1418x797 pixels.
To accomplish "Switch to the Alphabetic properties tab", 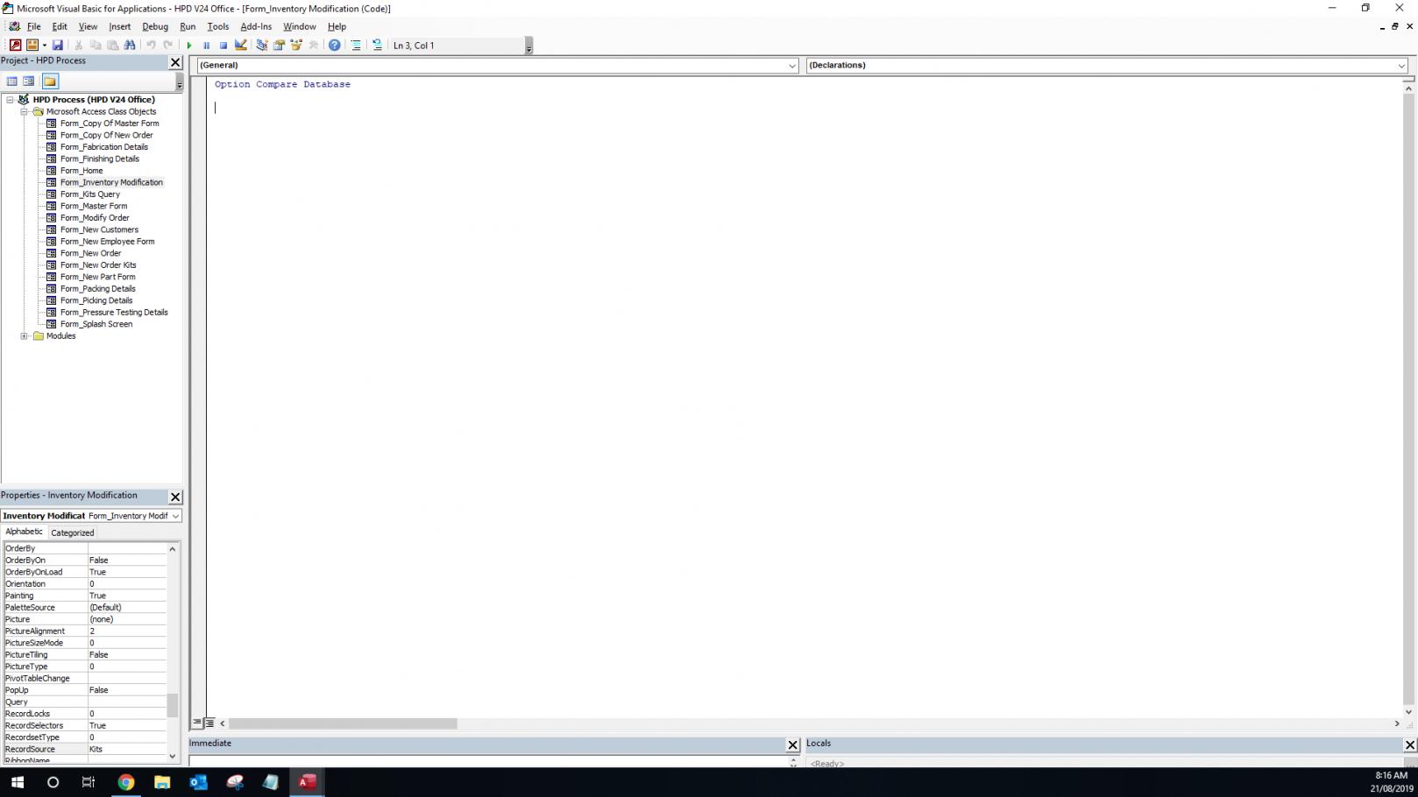I will [24, 532].
